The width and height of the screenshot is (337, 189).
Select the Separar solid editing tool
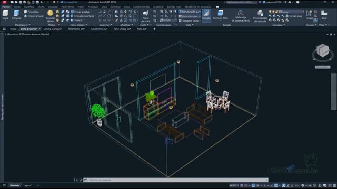click(x=78, y=20)
